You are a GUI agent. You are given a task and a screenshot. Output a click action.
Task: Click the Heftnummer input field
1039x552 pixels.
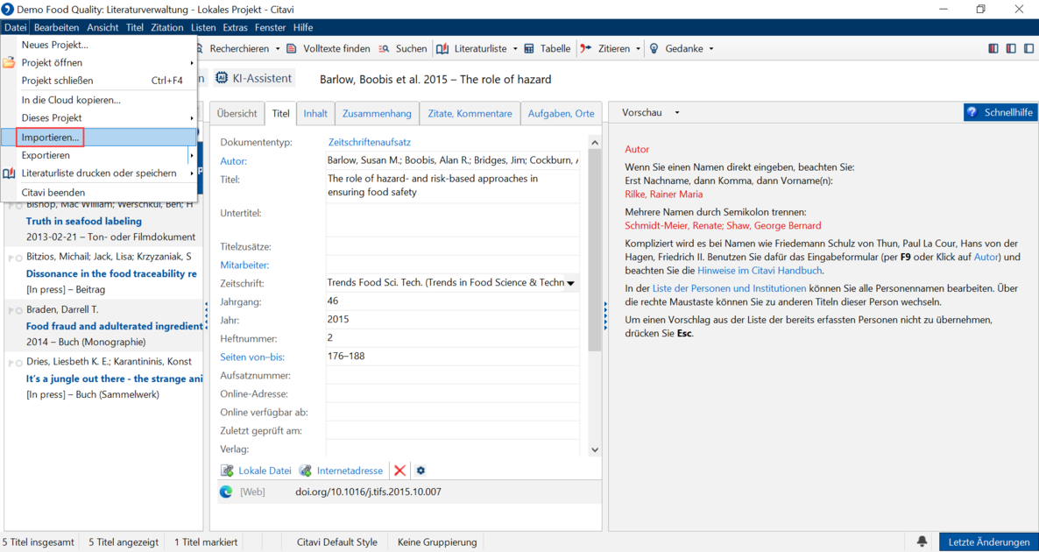tap(453, 338)
